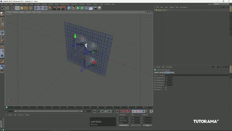The image size is (232, 131).
Task: Open material manager Texture menu
Action: [27, 115]
